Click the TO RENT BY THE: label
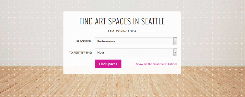 coord(80,53)
